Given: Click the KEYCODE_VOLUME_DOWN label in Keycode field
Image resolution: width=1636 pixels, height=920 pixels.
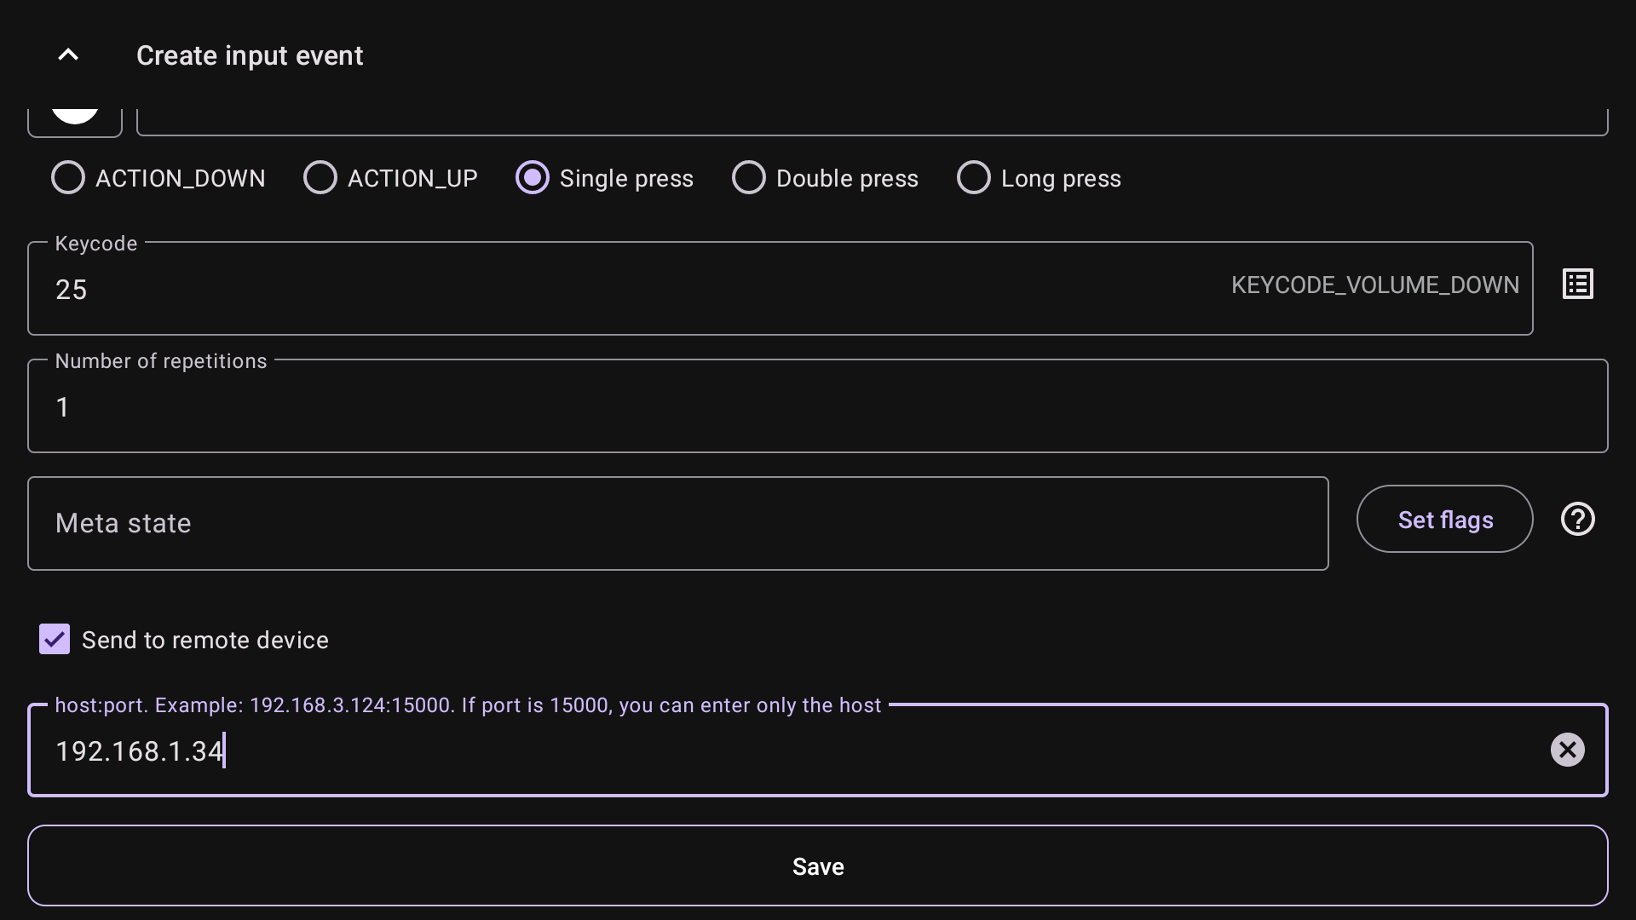Looking at the screenshot, I should [x=1374, y=285].
